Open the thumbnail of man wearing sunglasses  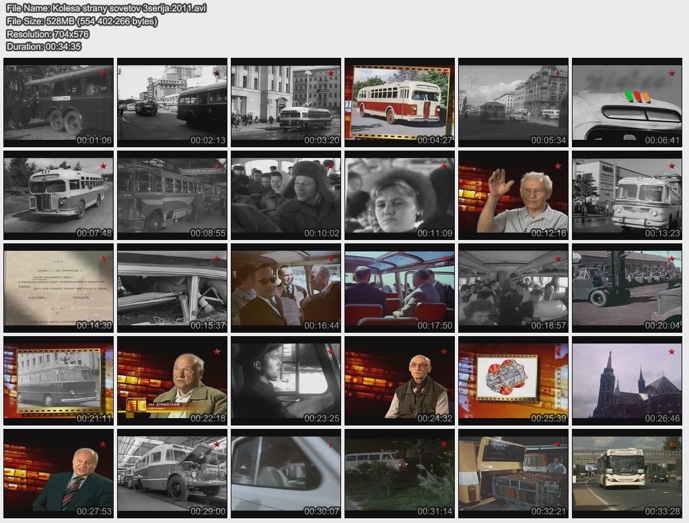(286, 288)
